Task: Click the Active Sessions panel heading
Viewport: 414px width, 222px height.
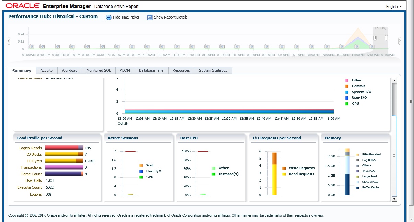Action: point(123,138)
